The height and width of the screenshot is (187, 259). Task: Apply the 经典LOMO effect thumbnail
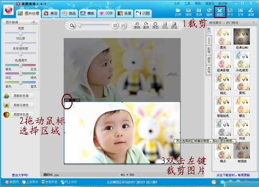click(242, 37)
